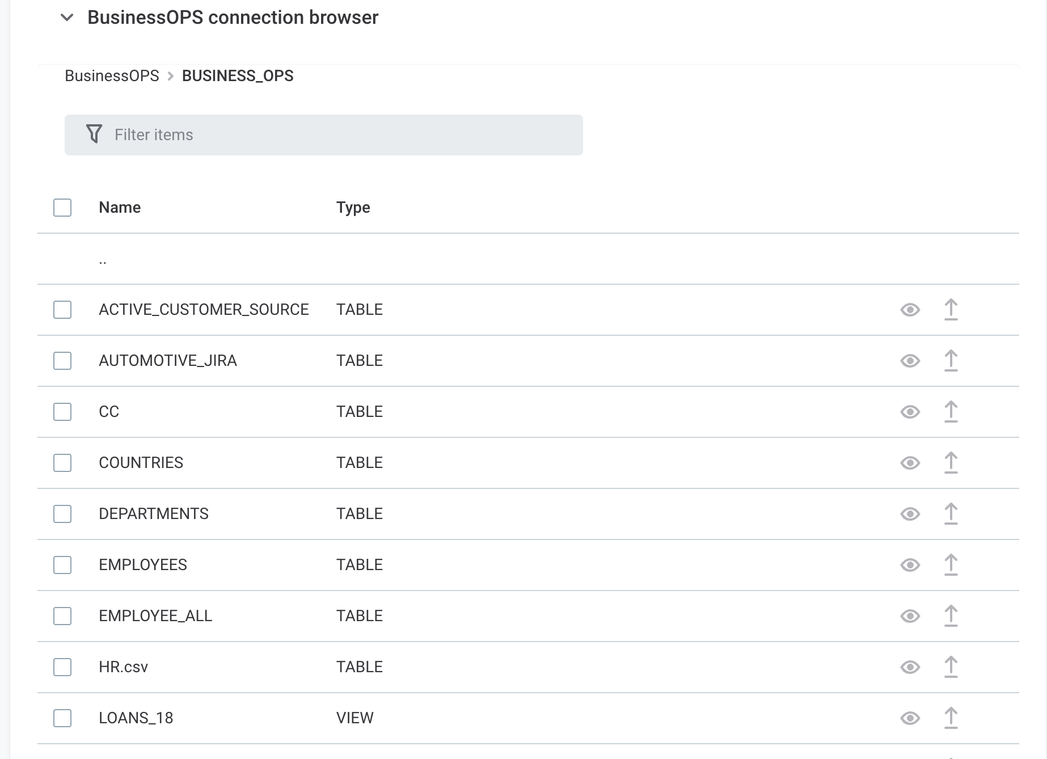Select all items with header checkbox
This screenshot has height=759, width=1047.
tap(62, 208)
